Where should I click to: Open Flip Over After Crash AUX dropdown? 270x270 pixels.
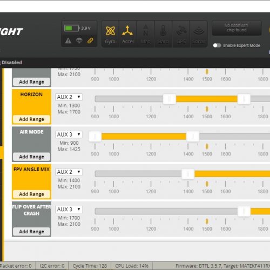tap(69, 210)
